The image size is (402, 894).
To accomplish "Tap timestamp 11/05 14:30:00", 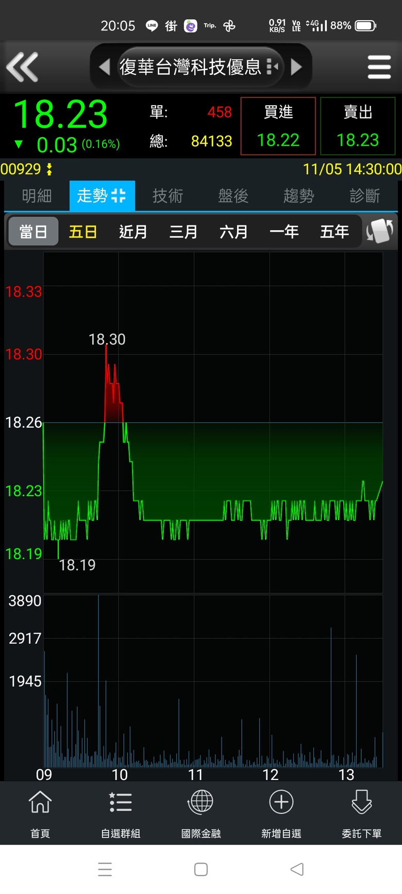I will (x=352, y=169).
